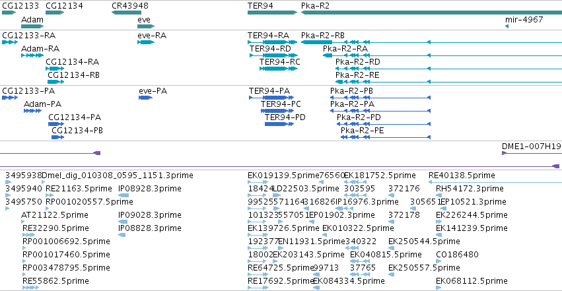This screenshot has height=291, width=562.
Task: Click EST EK139726.5prime
Action: click(283, 228)
